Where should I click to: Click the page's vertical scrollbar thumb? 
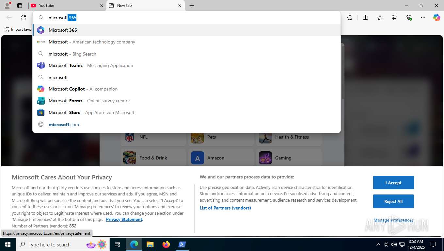coord(343,72)
